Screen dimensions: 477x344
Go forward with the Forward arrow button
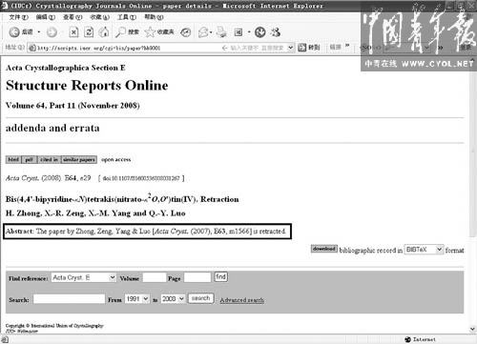(52, 31)
